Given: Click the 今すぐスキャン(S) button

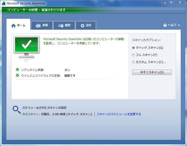Looking at the screenshot, I should coord(152,72).
